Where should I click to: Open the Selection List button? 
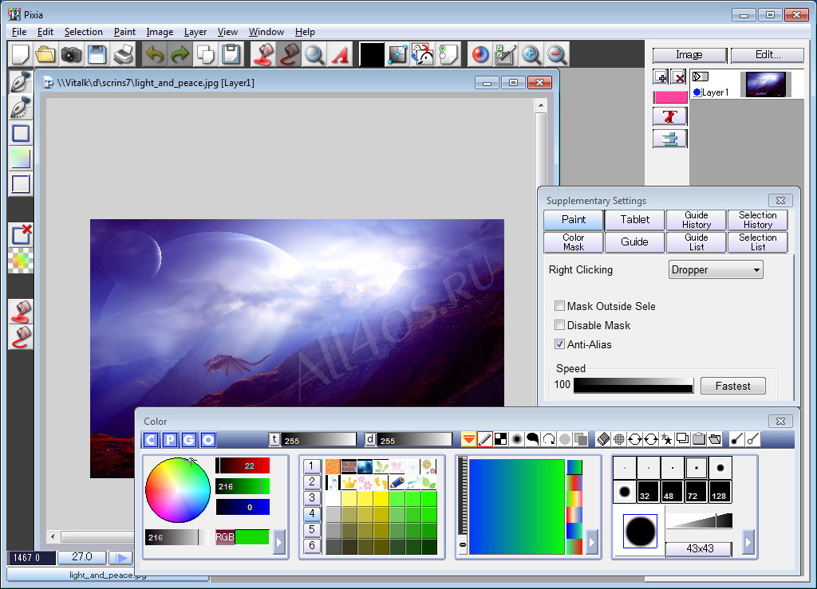click(758, 242)
